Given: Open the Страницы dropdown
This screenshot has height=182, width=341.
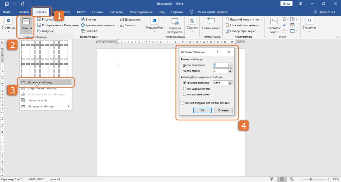Looking at the screenshot, I should [8, 26].
